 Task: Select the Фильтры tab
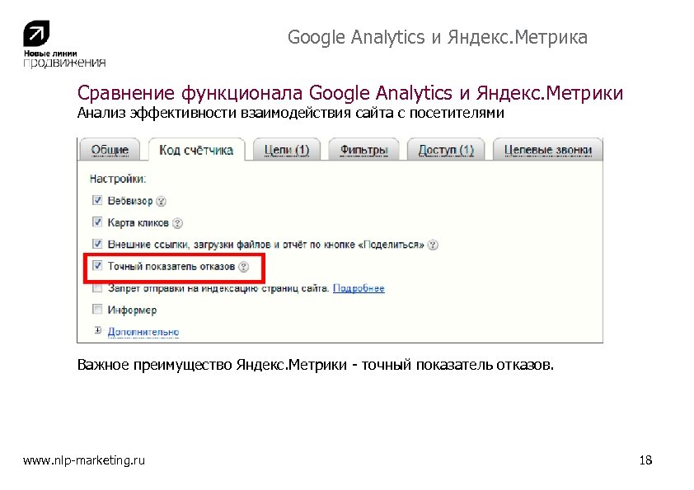(x=363, y=150)
